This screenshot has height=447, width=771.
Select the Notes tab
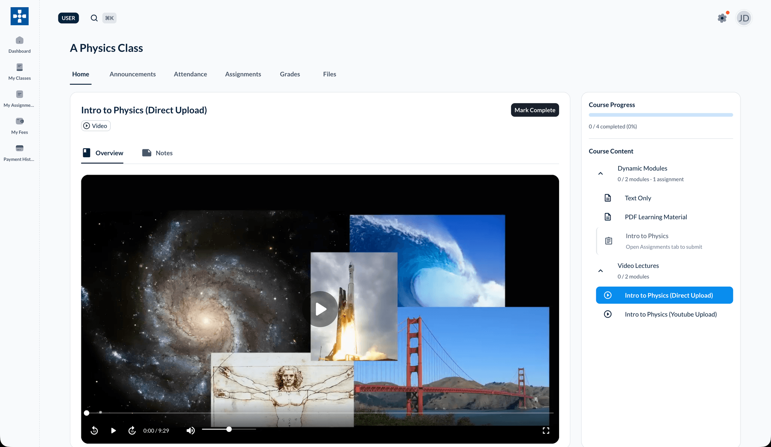157,153
